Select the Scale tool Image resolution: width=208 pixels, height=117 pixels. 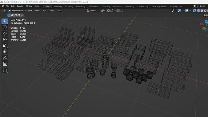pos(5,46)
